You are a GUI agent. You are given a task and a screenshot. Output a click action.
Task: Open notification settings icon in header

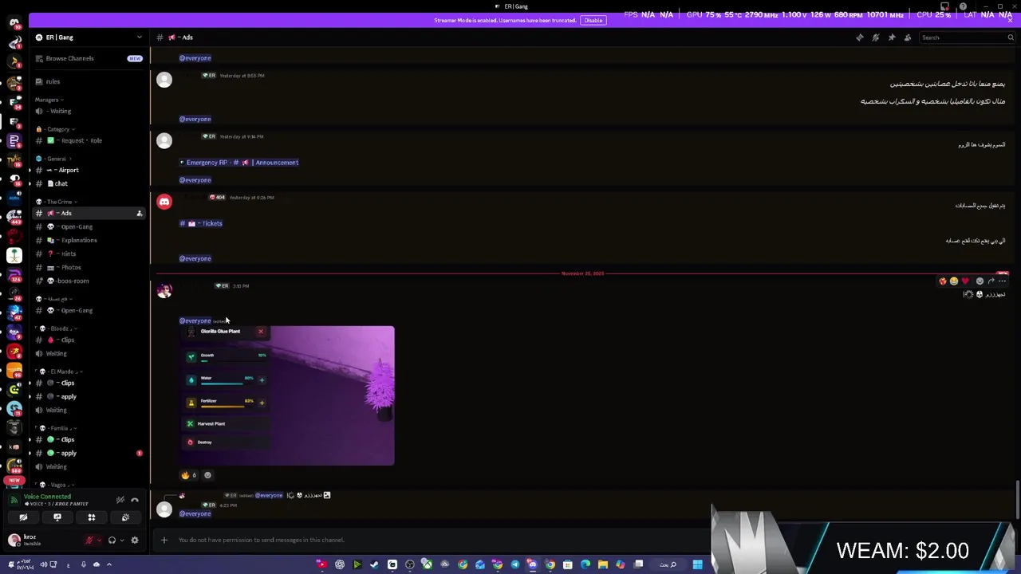pyautogui.click(x=875, y=37)
